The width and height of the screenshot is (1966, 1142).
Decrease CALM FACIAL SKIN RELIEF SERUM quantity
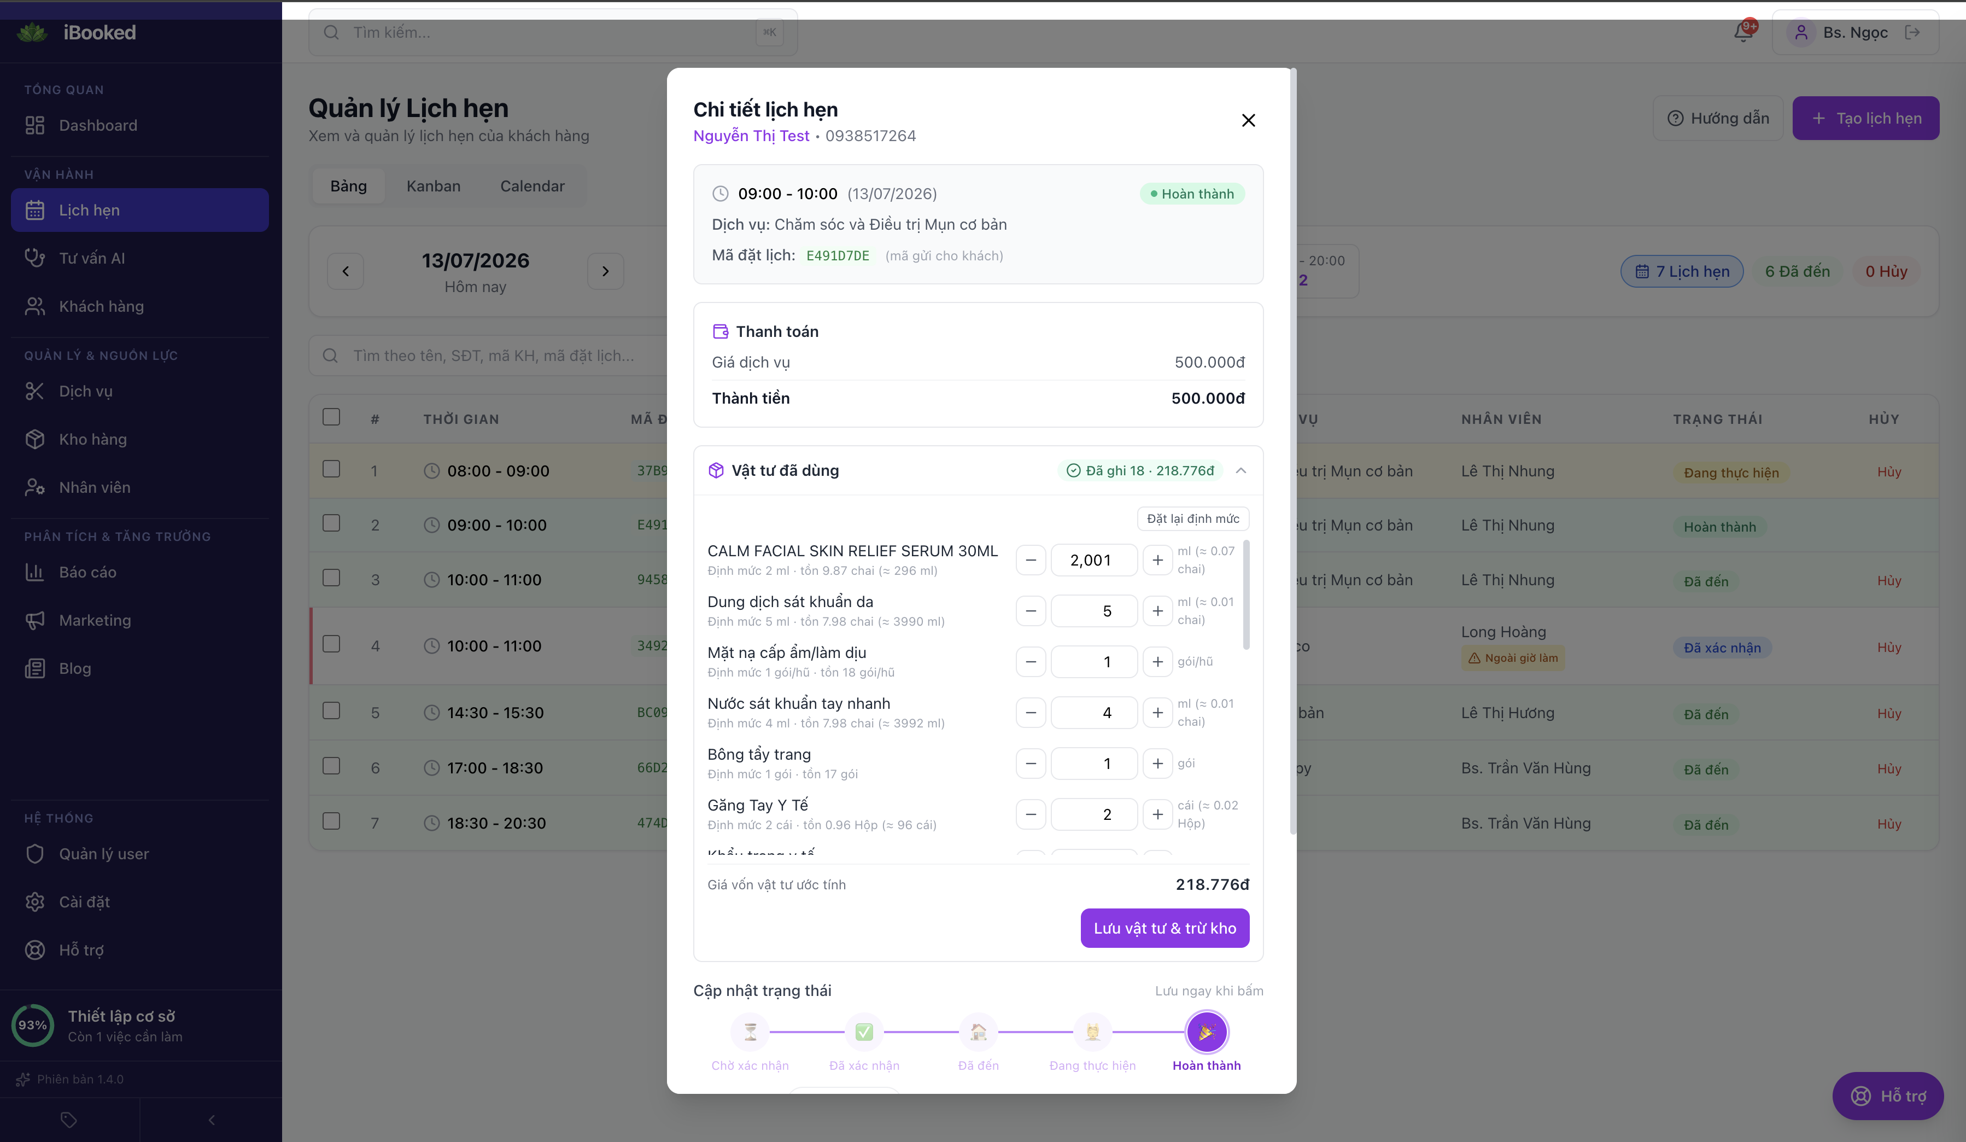pyautogui.click(x=1031, y=561)
